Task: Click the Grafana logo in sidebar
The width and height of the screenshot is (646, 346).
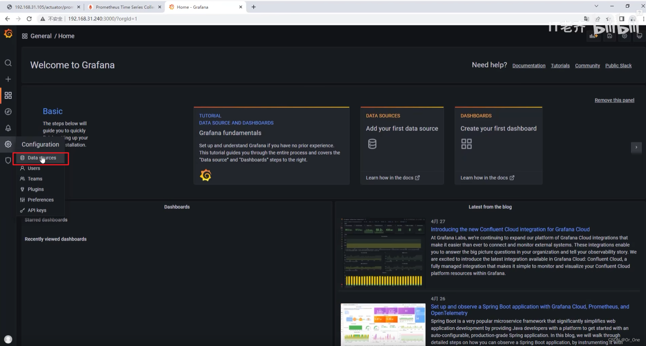Action: point(8,34)
